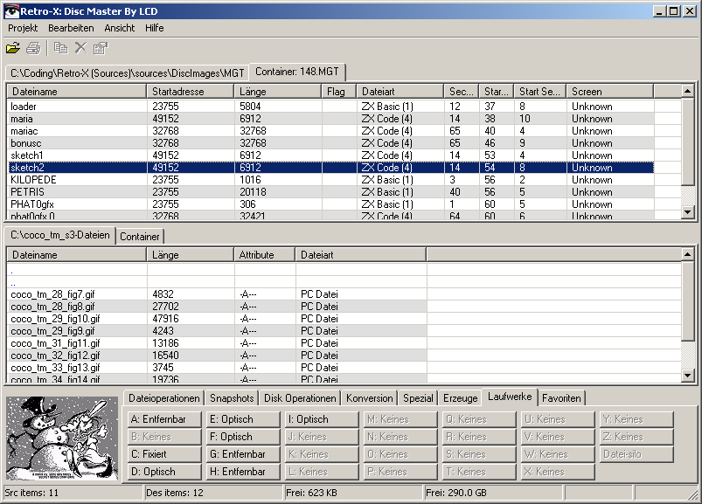Sort the upper list by the Dateiart column
Screen dimensions: 702x504
400,91
